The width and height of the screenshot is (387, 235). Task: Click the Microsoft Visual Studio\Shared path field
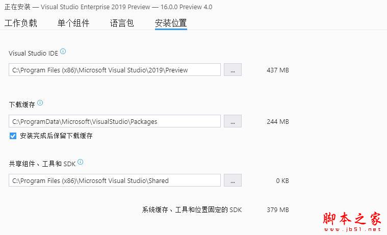[115, 180]
